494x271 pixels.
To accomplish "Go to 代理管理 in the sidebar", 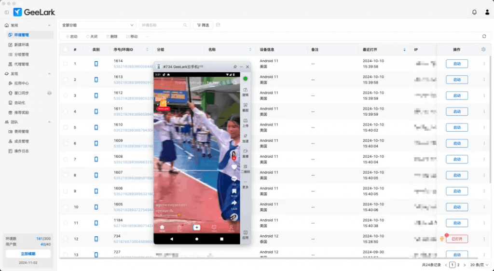I will coord(22,64).
